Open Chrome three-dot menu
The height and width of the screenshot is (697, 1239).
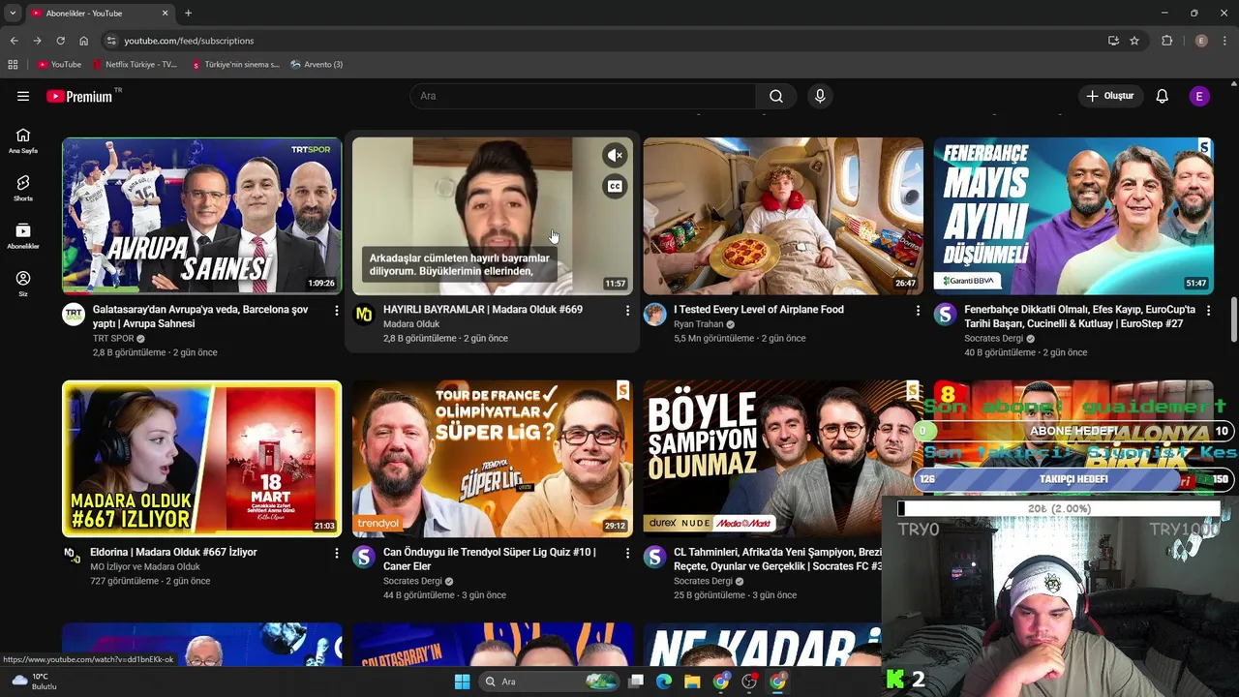(1225, 41)
